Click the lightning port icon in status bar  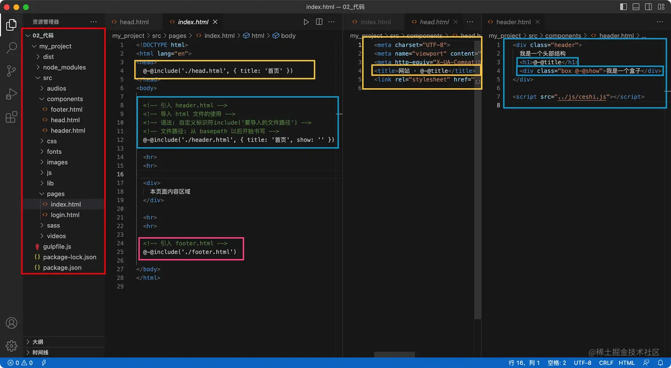[44, 363]
